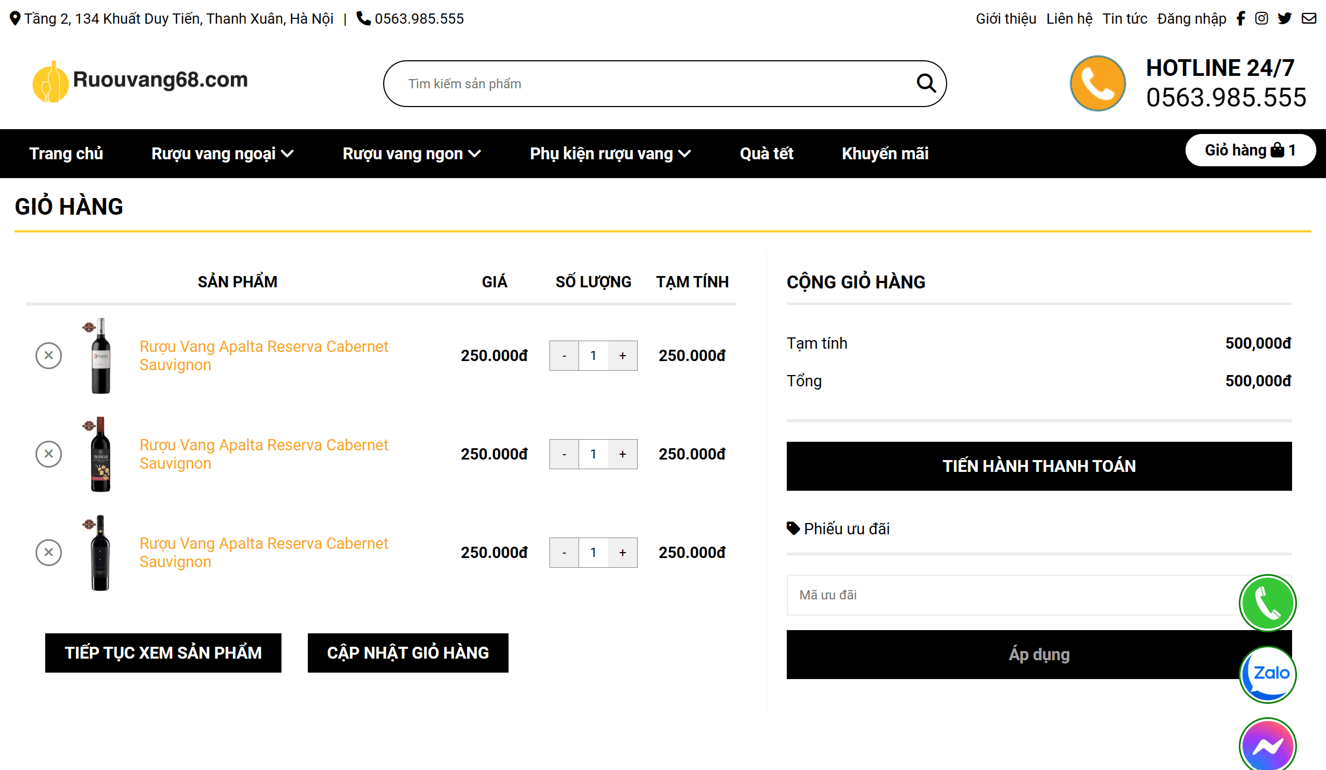This screenshot has width=1326, height=770.
Task: Remove the first cart item
Action: pos(48,356)
